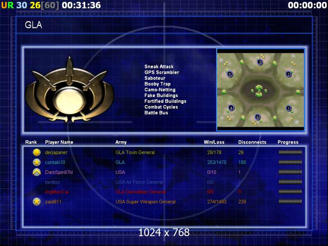Click the central supply pile on the minimap

[x=259, y=91]
